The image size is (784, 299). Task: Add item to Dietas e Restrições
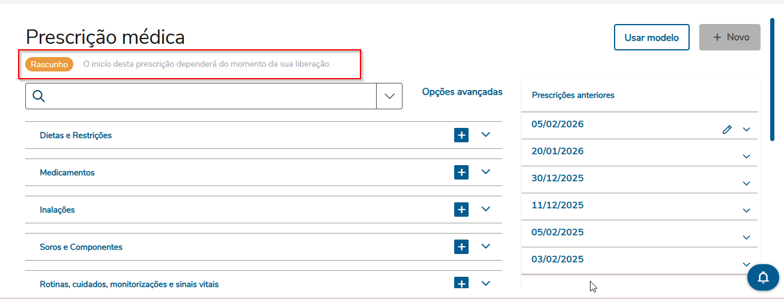(x=461, y=135)
